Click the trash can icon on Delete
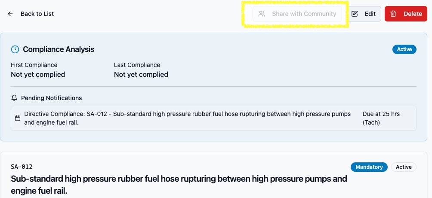The width and height of the screenshot is (432, 198). coord(393,14)
